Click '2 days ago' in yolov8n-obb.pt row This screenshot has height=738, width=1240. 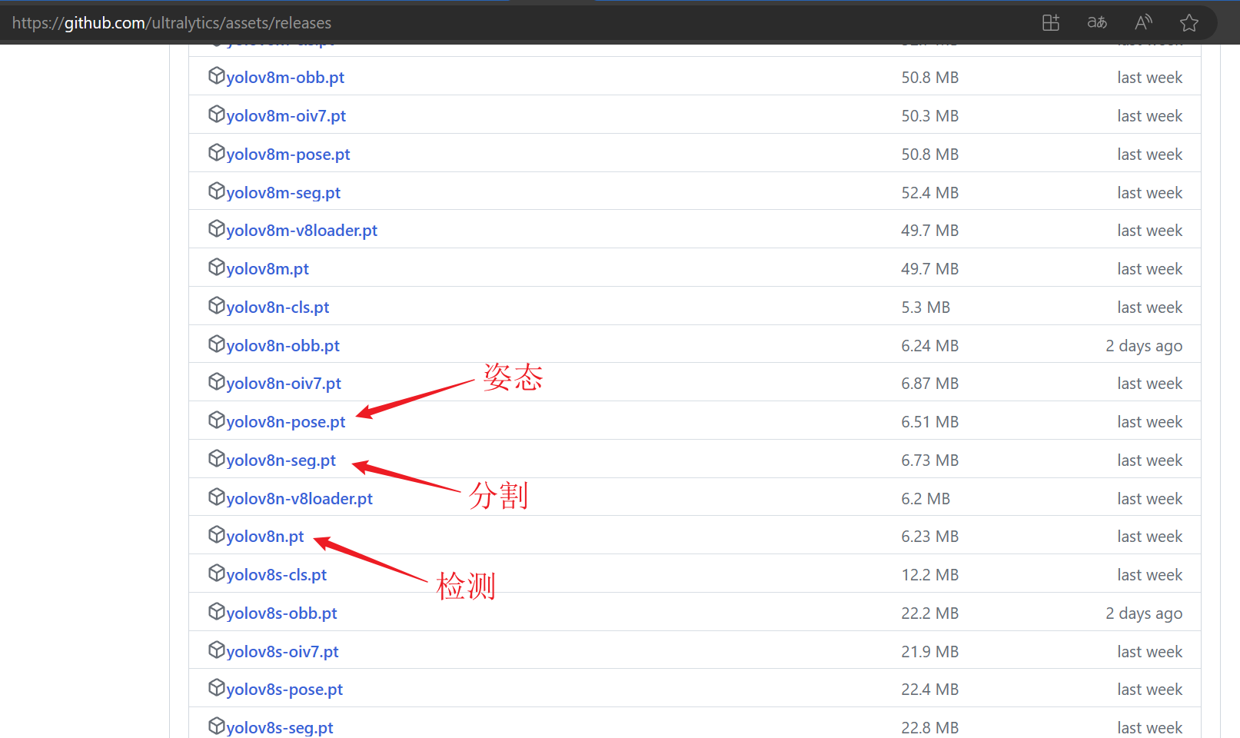[x=1144, y=346]
